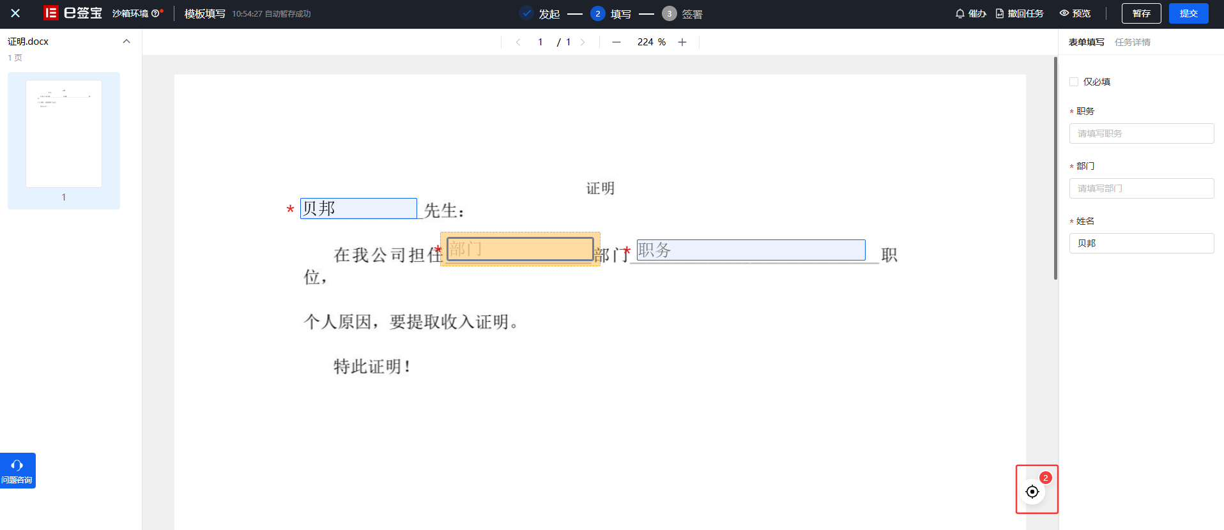Click the 特此证明！ document text
1224x530 pixels.
point(372,367)
